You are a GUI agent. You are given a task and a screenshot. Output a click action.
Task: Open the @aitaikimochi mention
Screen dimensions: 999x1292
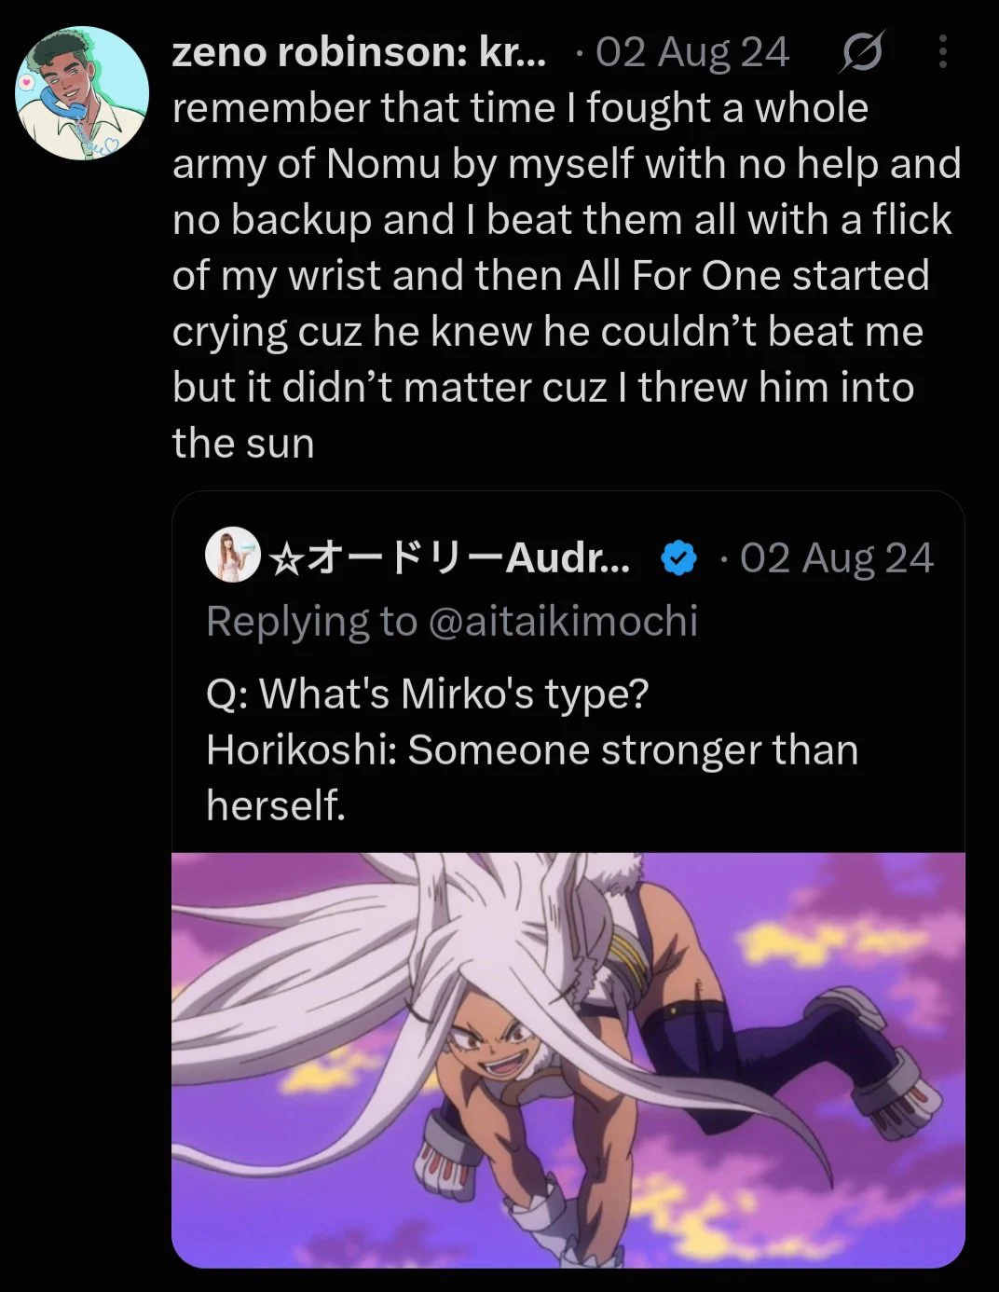563,622
